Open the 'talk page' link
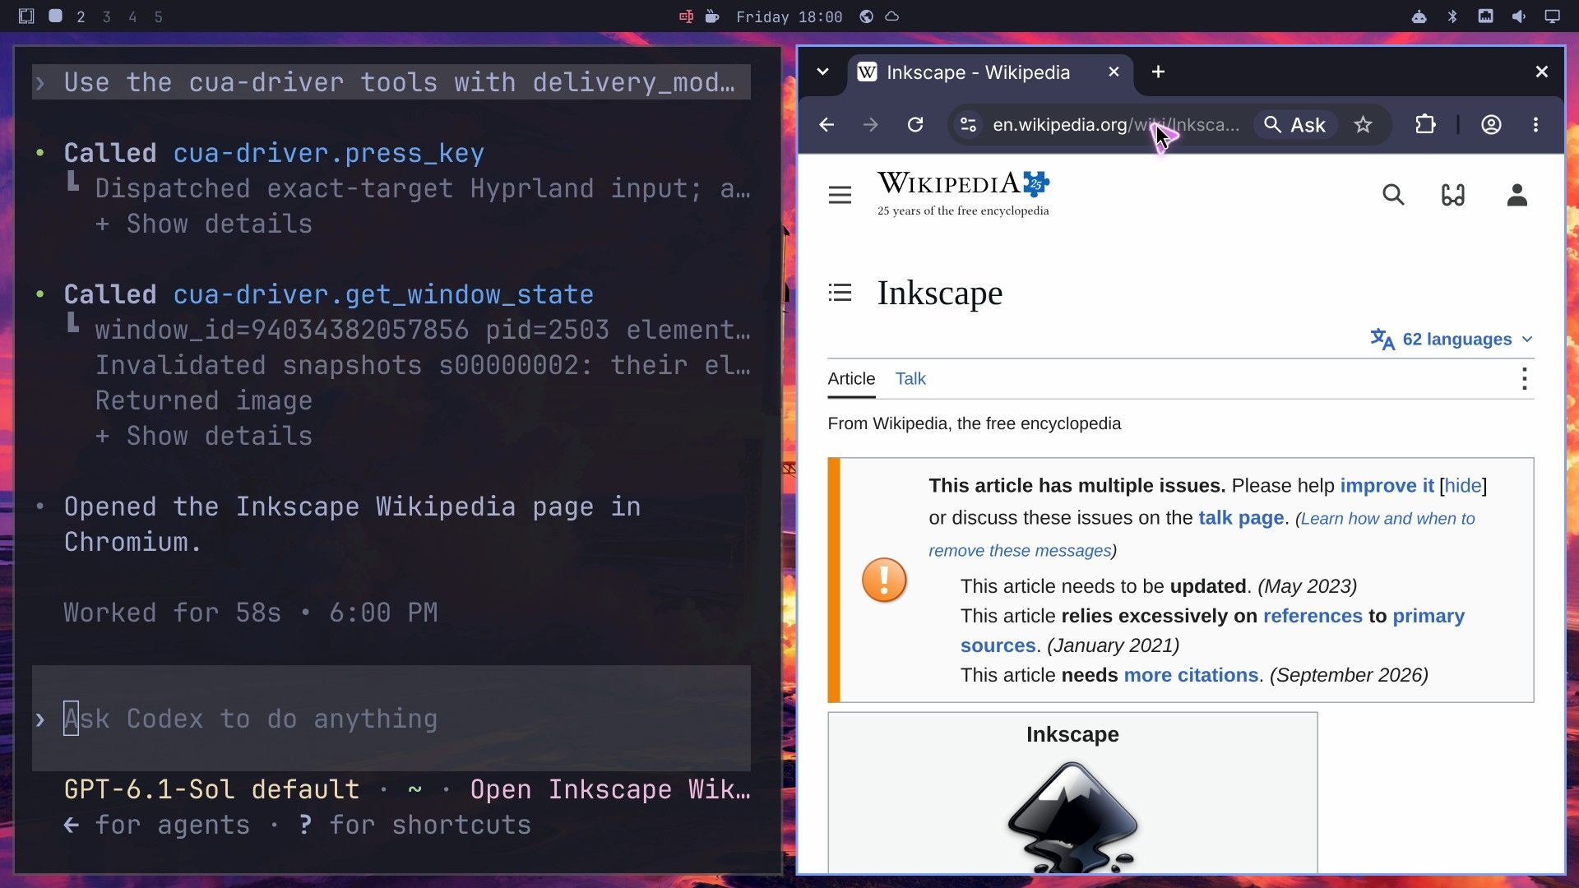Viewport: 1579px width, 888px height. click(1241, 518)
